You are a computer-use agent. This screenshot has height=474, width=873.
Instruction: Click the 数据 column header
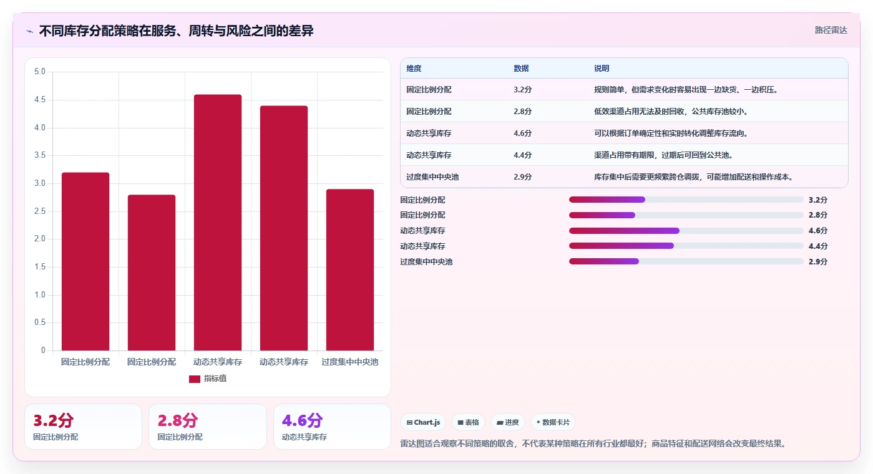[521, 69]
